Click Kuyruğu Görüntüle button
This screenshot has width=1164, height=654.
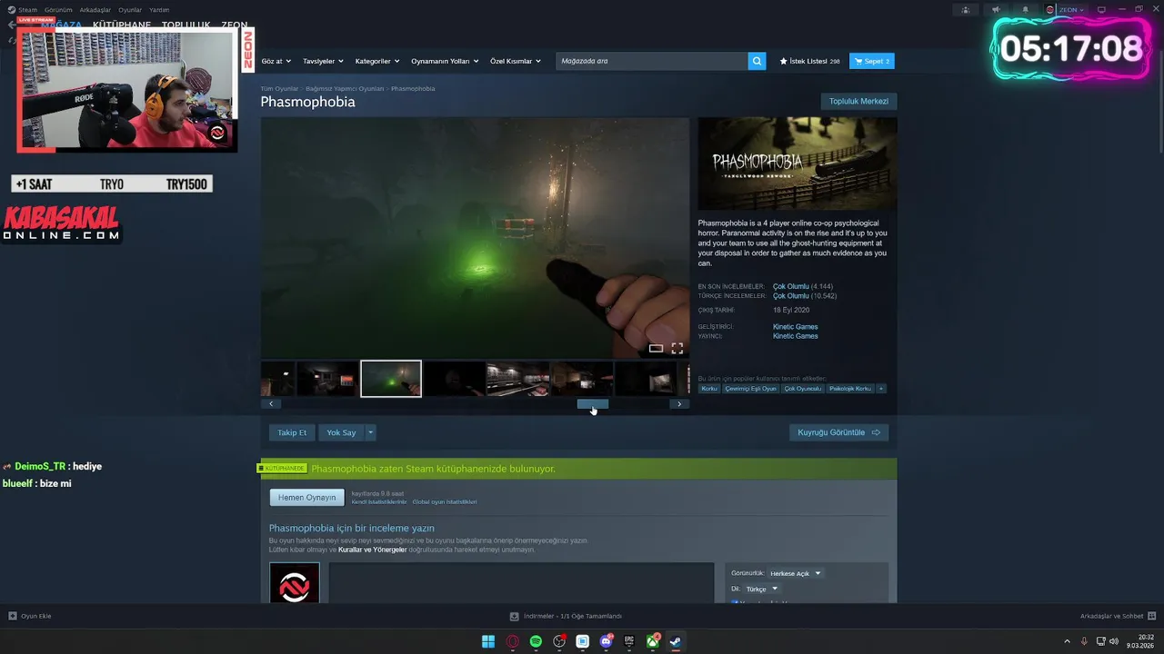point(838,432)
